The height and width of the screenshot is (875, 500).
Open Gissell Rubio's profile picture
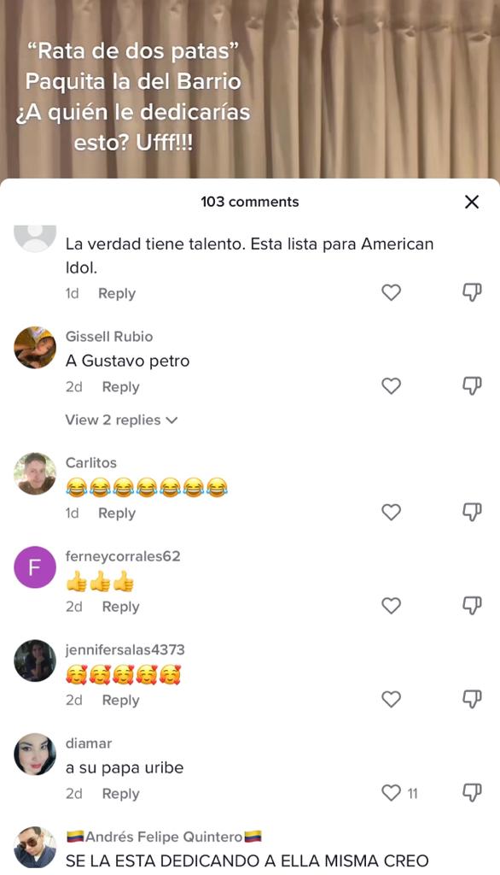coord(35,348)
